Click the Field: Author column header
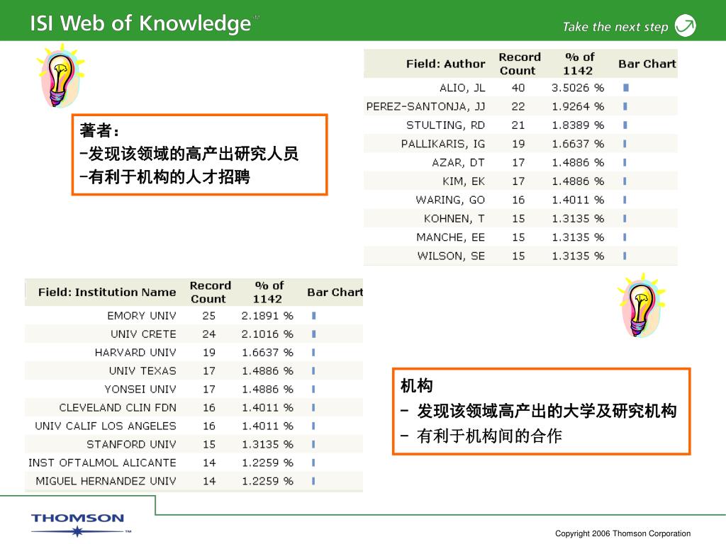The image size is (726, 544). coord(445,64)
